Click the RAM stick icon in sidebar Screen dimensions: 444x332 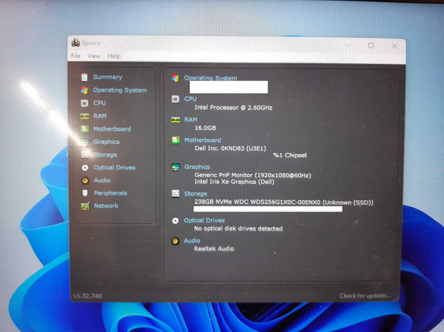pyautogui.click(x=84, y=116)
